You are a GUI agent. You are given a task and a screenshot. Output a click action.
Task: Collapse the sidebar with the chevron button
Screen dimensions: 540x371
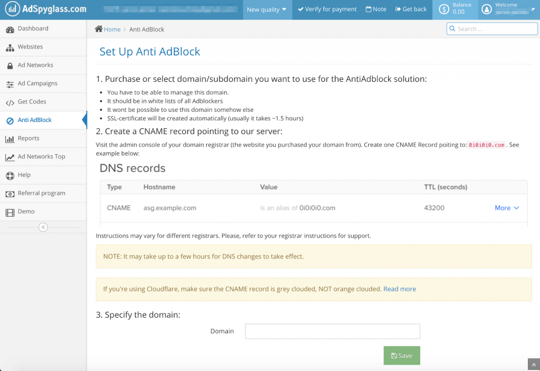[43, 227]
